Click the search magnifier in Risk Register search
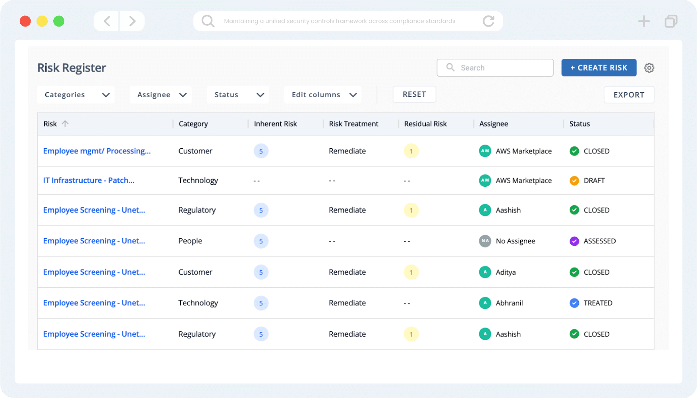 450,67
